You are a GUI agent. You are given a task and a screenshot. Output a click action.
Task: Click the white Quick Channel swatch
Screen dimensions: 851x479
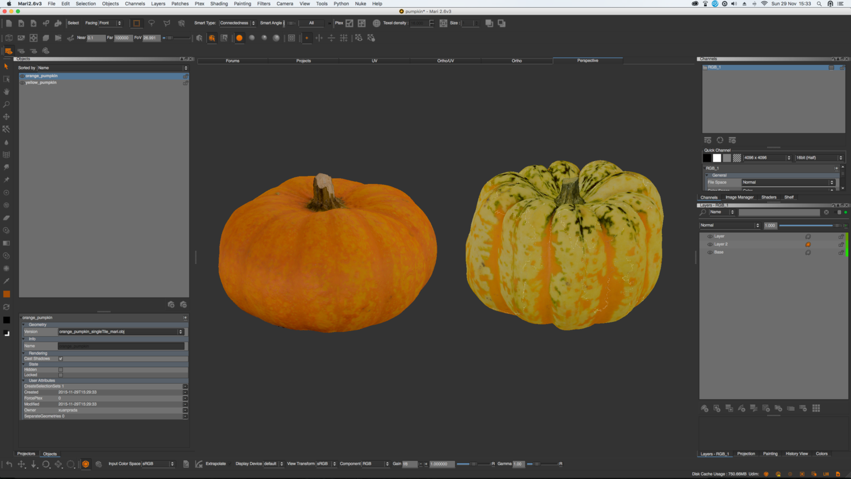click(x=717, y=158)
